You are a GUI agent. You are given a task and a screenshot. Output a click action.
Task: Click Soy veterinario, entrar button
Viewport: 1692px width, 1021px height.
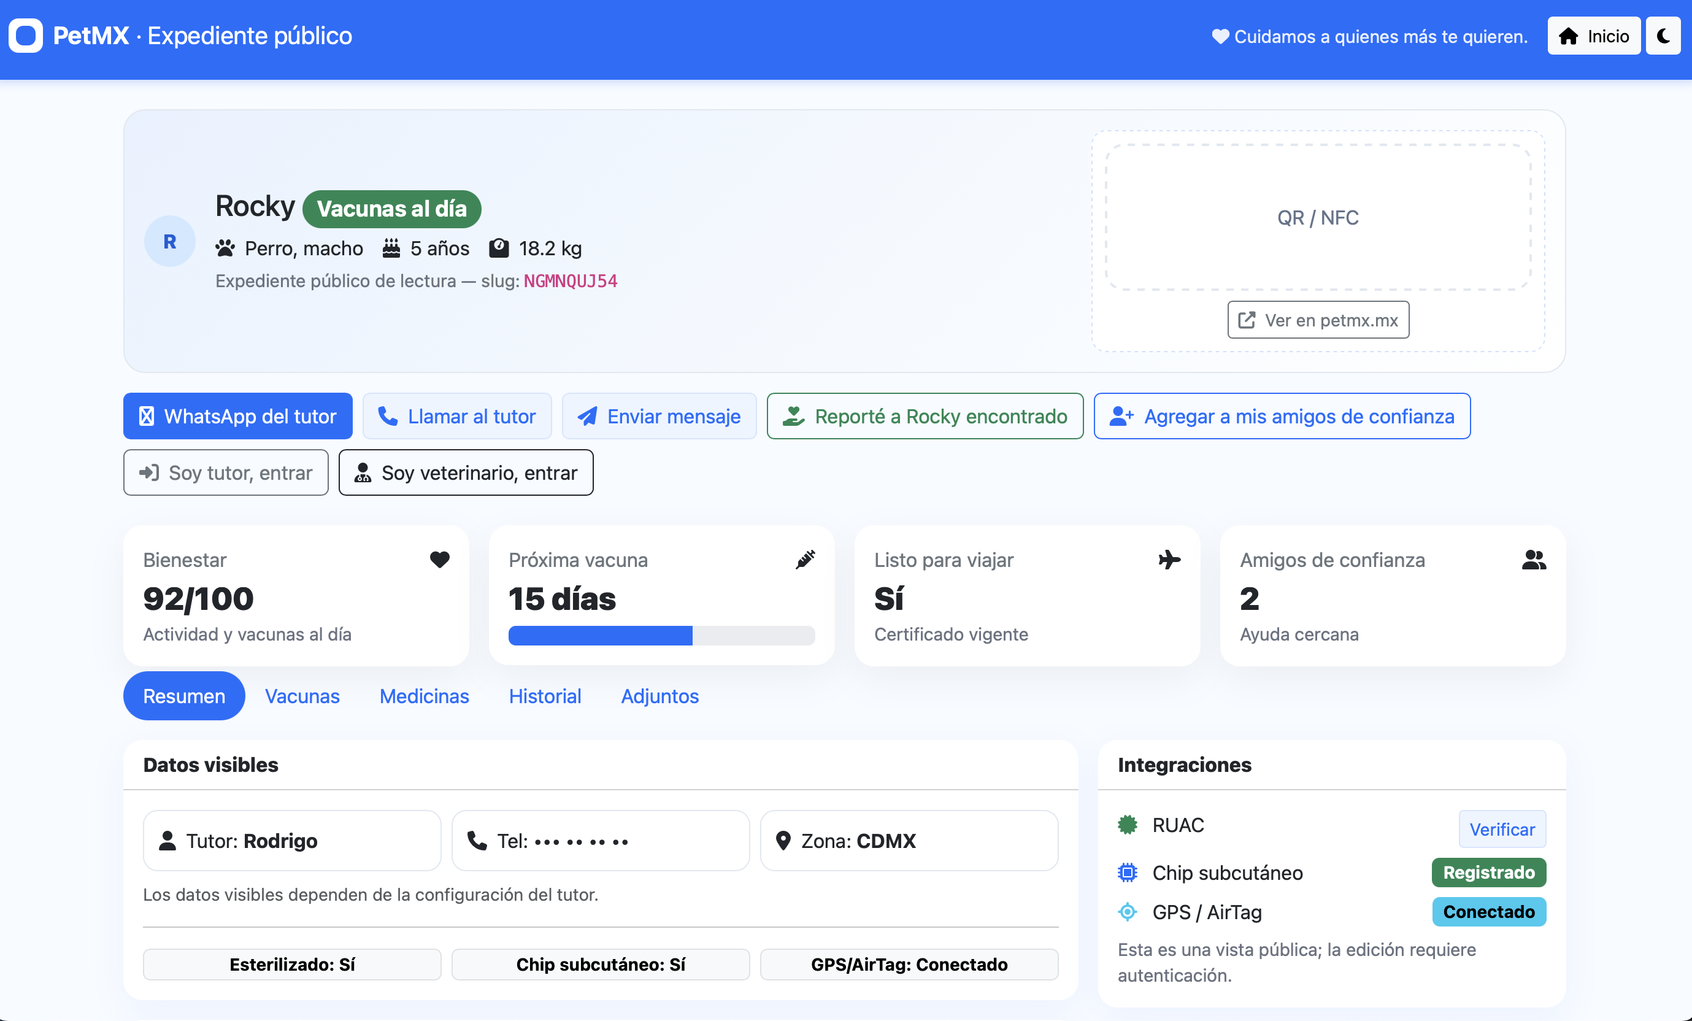point(466,472)
